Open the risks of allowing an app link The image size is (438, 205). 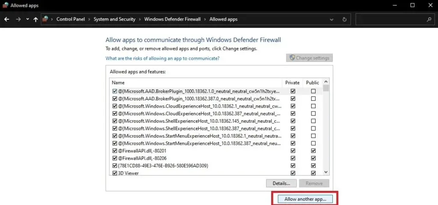(x=162, y=58)
